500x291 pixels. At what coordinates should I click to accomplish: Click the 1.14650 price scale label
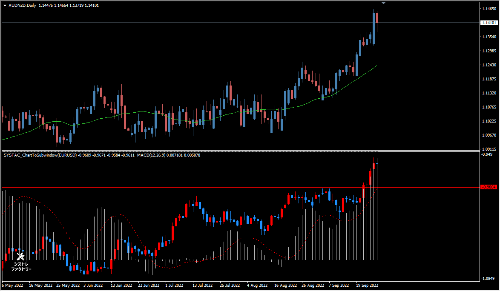coord(489,9)
